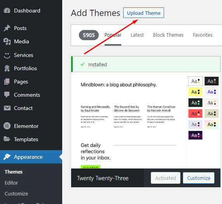Open Contact menu label
The image size is (222, 204).
point(23,108)
